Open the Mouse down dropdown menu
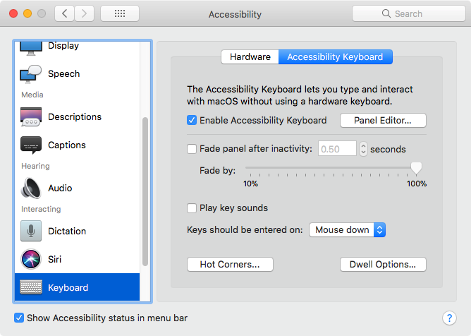 coord(348,230)
